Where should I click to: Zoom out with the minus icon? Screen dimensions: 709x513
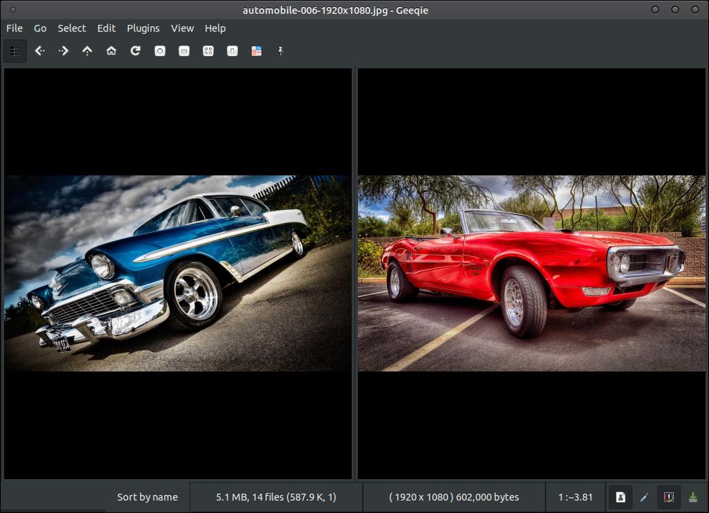[184, 51]
